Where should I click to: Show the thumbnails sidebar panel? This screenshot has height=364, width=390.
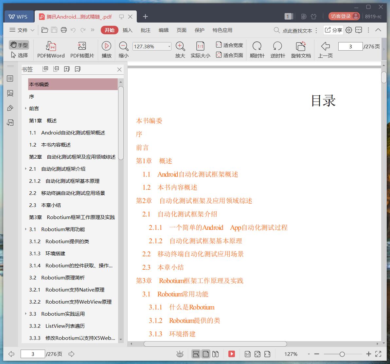pyautogui.click(x=10, y=93)
